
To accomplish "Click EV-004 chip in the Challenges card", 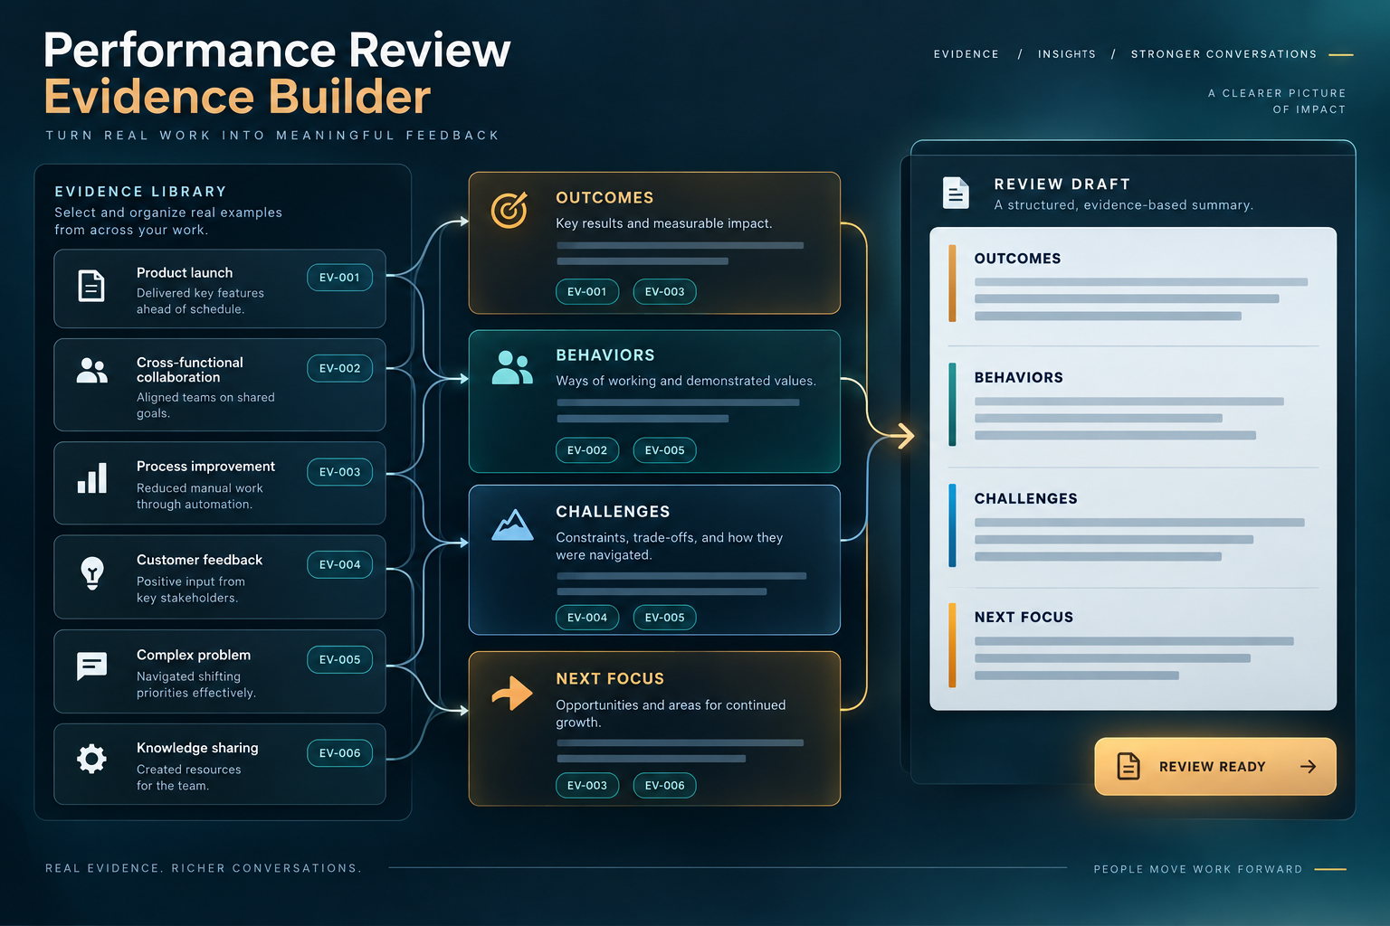I will click(x=587, y=618).
